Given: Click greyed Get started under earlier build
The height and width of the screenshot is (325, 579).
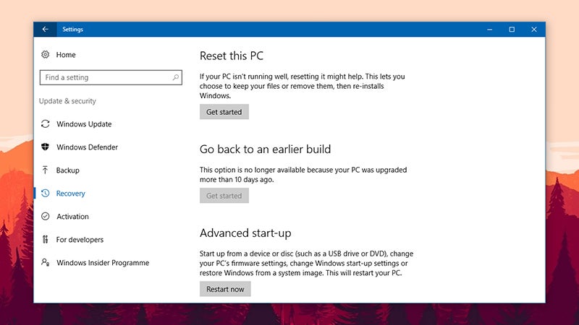Looking at the screenshot, I should (x=224, y=196).
